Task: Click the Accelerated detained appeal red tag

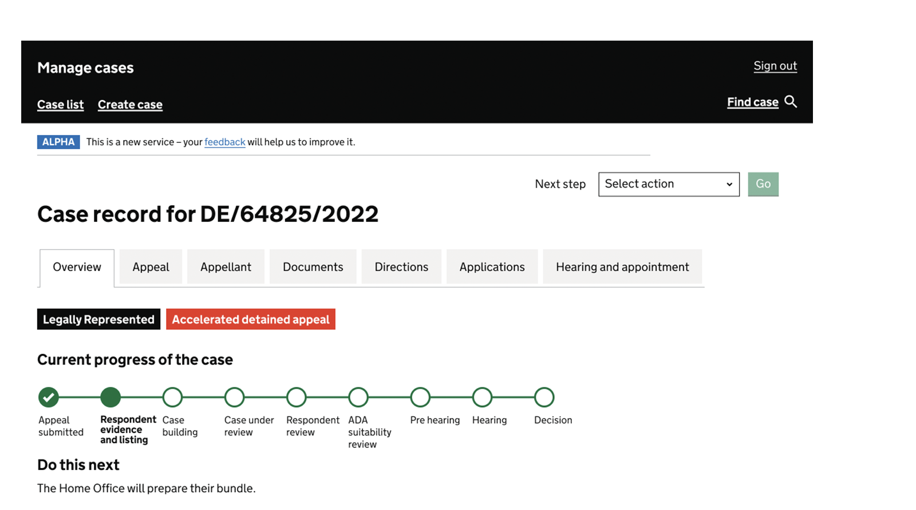Action: tap(251, 319)
